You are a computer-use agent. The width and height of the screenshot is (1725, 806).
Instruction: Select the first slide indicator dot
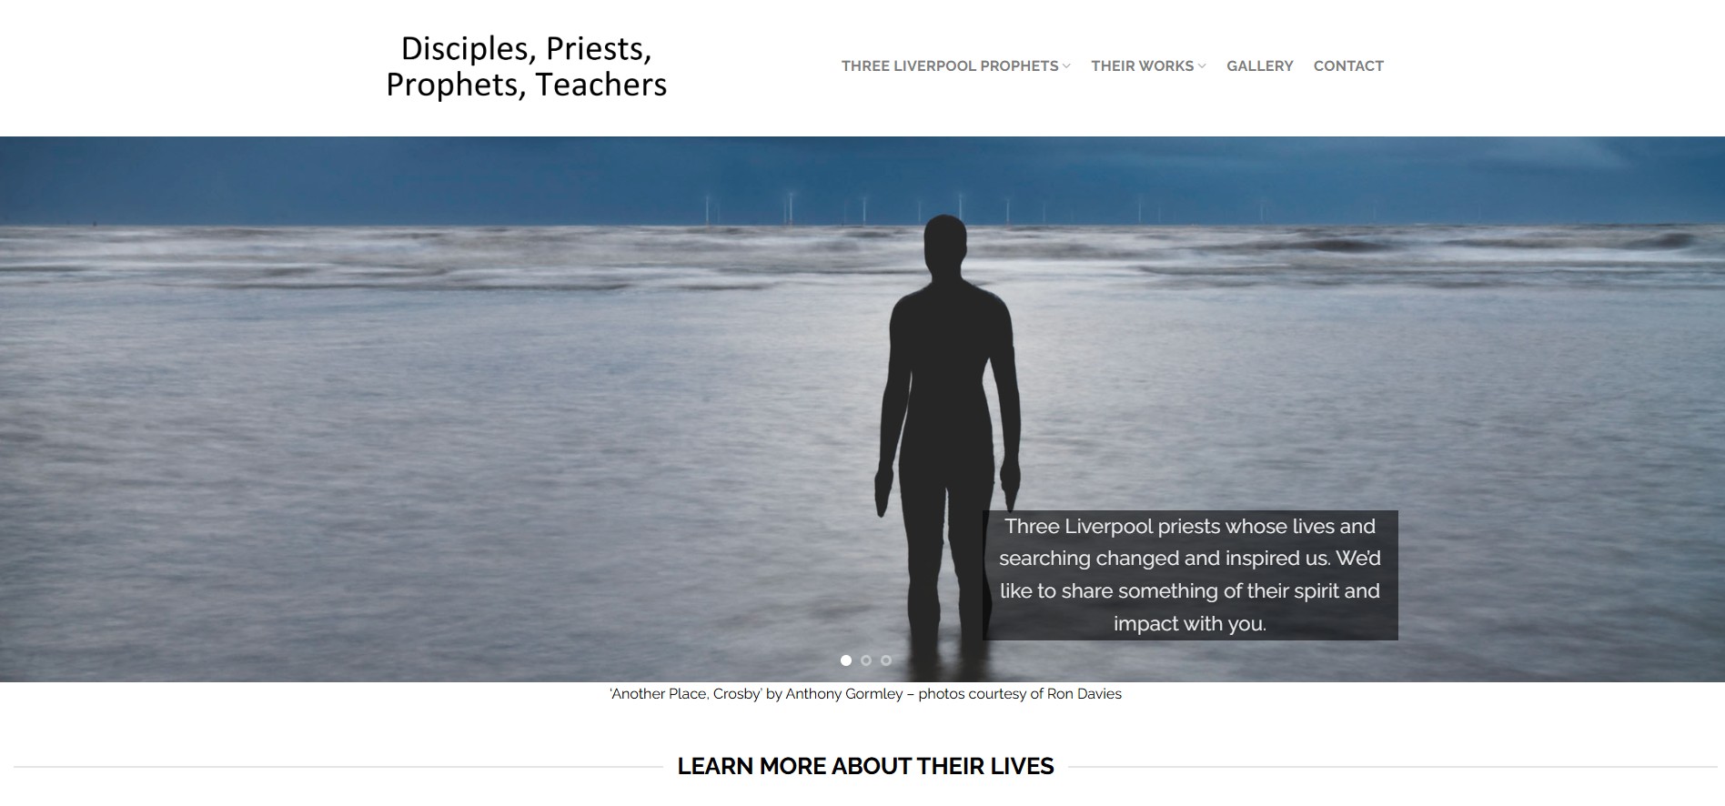[x=846, y=660]
